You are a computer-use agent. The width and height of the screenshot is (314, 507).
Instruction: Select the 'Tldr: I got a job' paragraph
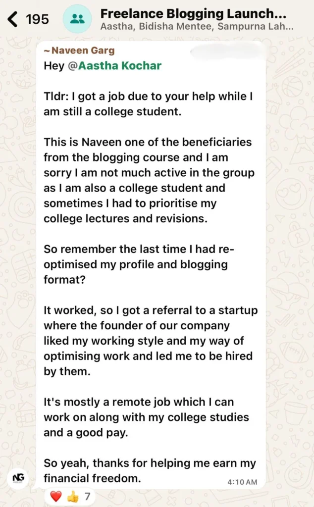click(148, 104)
